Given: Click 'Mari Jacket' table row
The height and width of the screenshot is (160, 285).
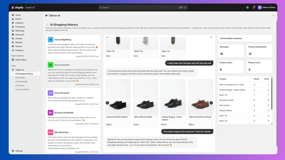Looking at the screenshot, I should click(x=244, y=105).
